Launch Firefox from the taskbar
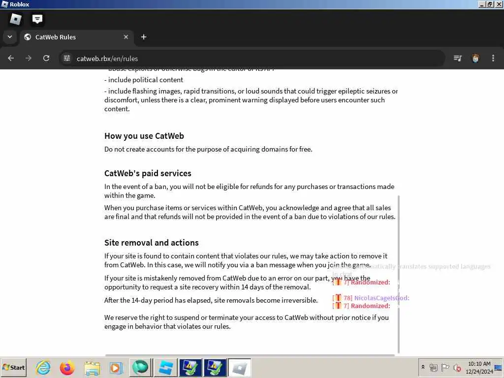The image size is (504, 378). [67, 368]
